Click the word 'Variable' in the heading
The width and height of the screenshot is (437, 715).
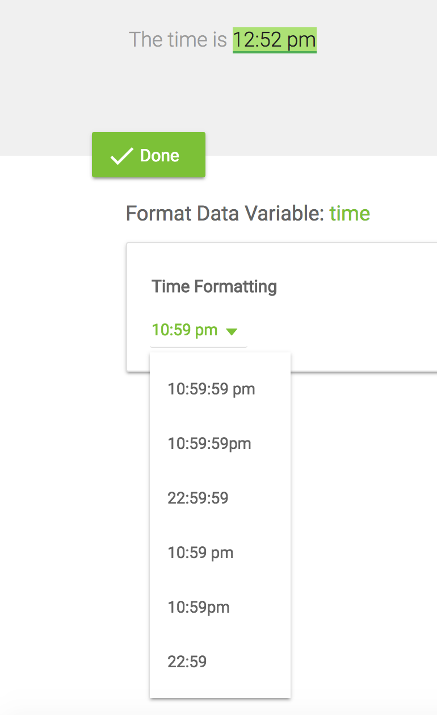tap(283, 214)
